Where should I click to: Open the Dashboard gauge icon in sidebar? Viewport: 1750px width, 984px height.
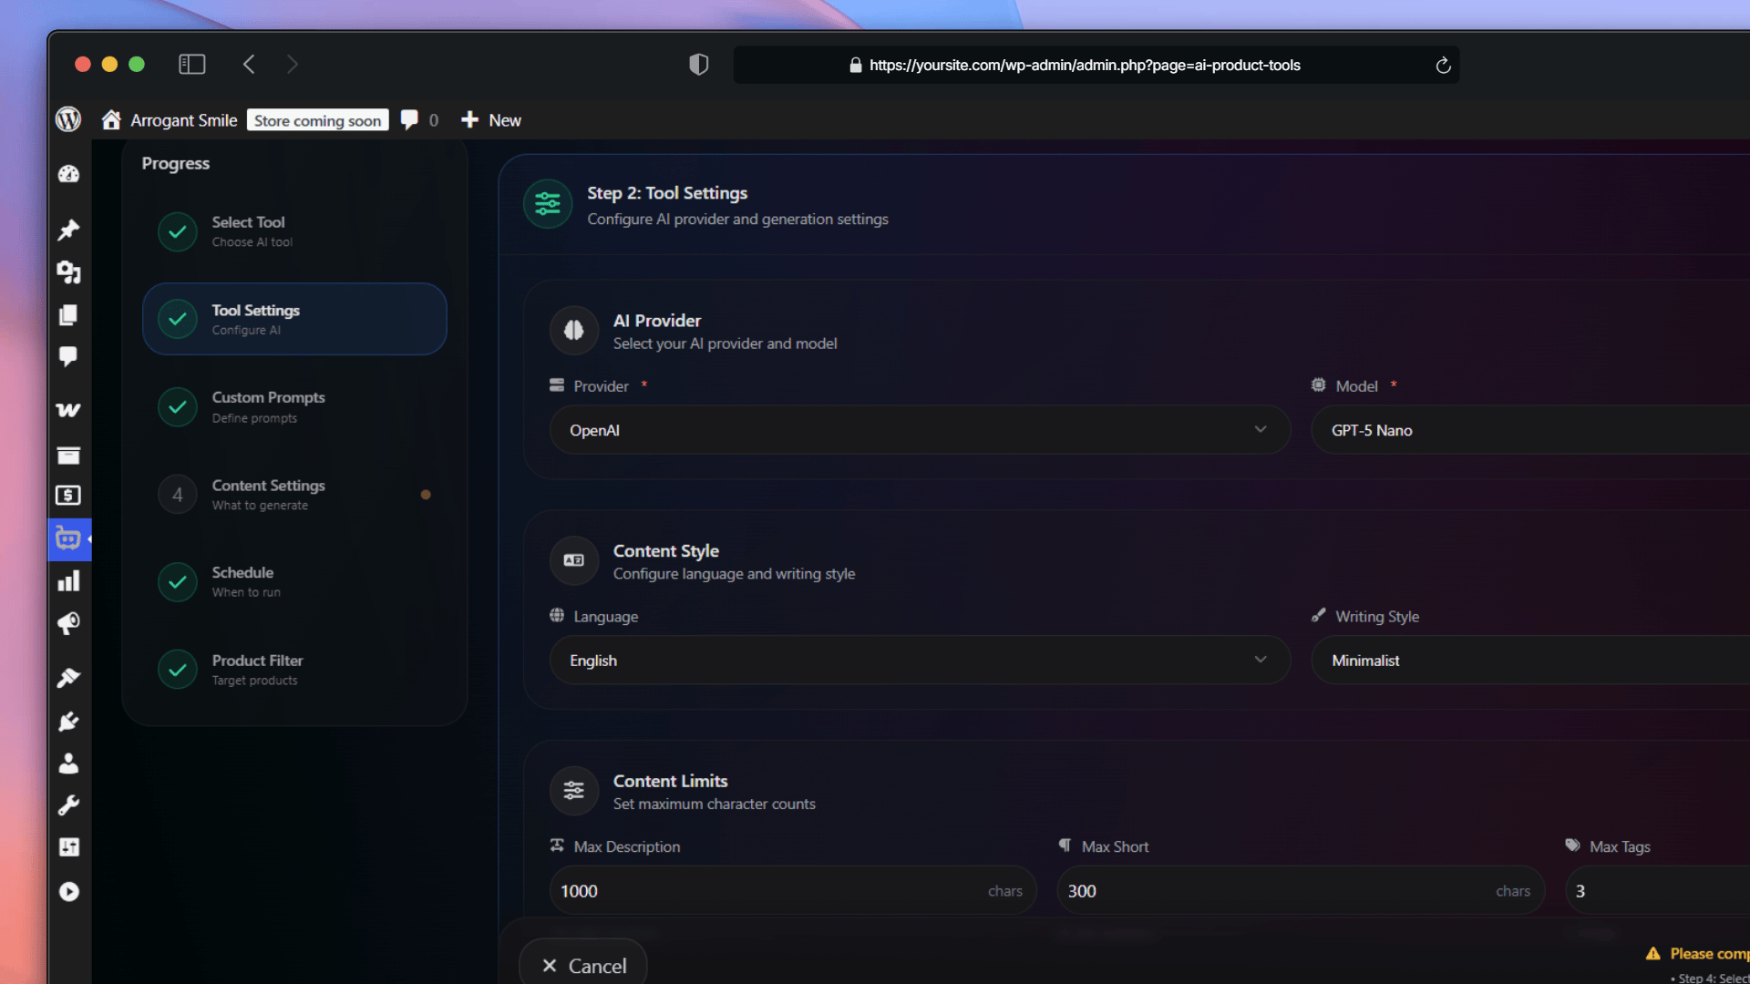[x=68, y=174]
